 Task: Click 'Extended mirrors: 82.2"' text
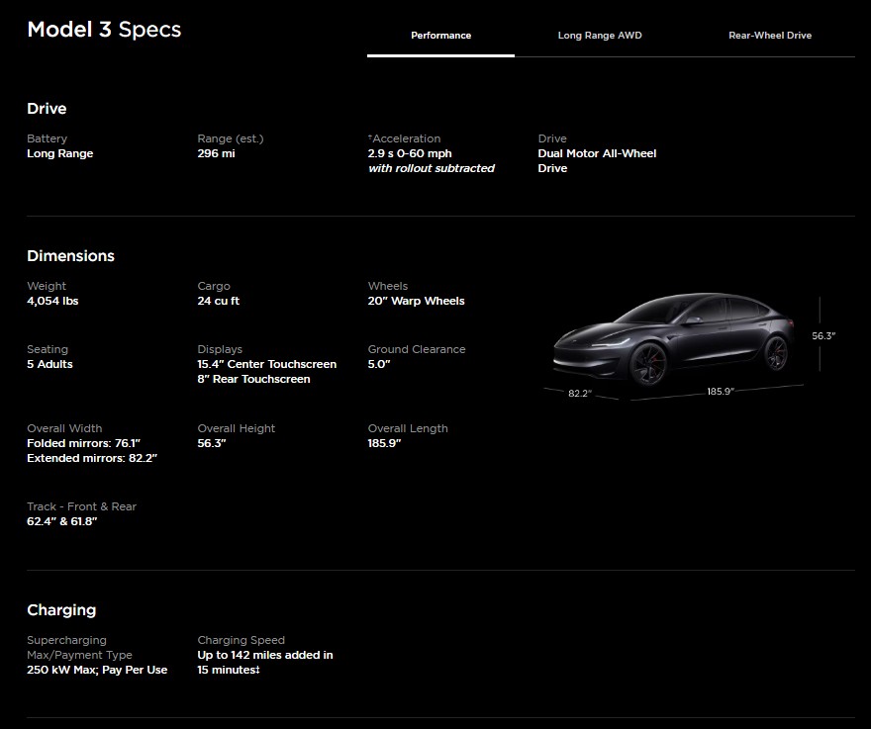click(92, 458)
